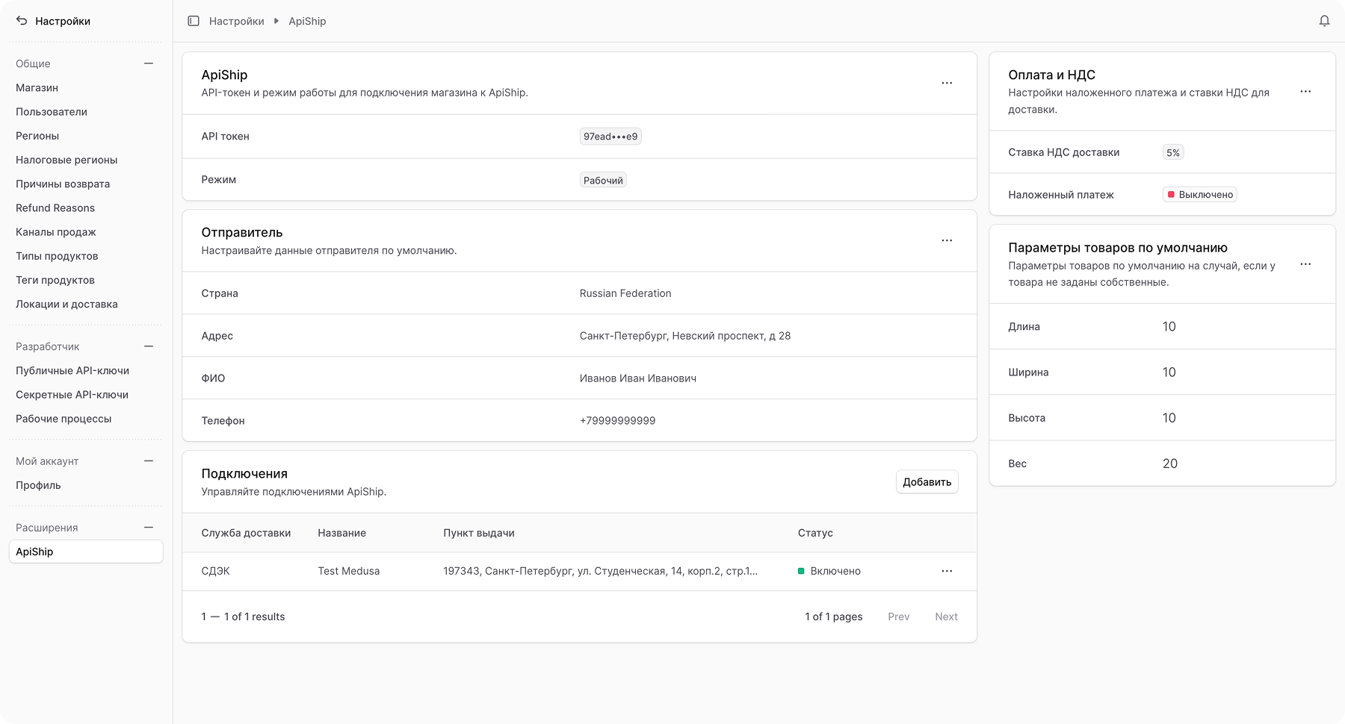Open the actions menu on the СДЭК row
The width and height of the screenshot is (1345, 724).
point(947,571)
